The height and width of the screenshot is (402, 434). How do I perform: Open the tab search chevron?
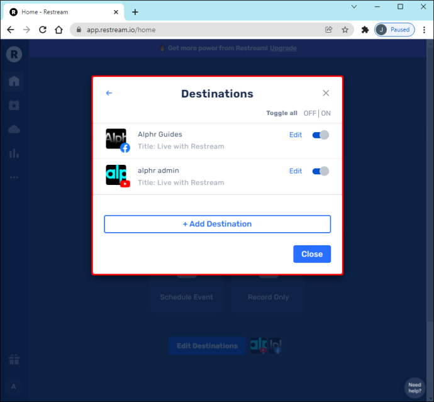(x=354, y=7)
